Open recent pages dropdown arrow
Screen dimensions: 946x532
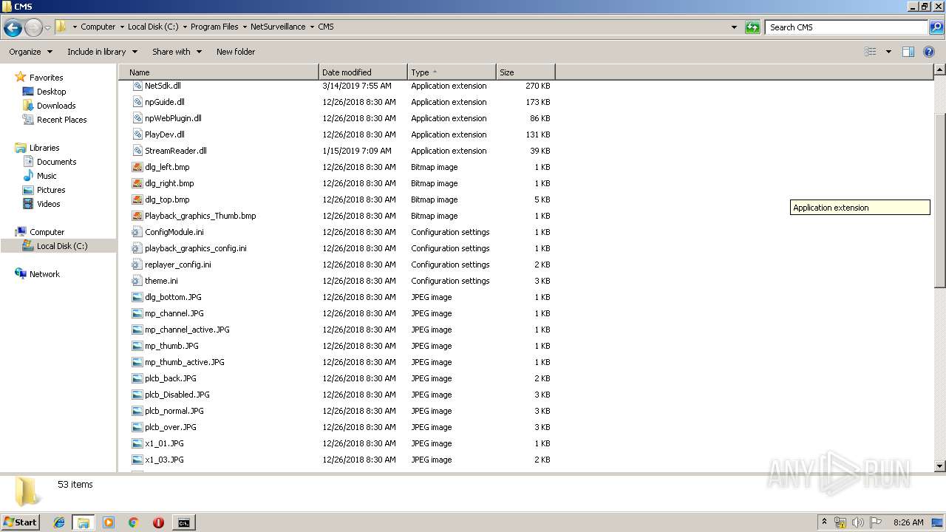(x=47, y=27)
